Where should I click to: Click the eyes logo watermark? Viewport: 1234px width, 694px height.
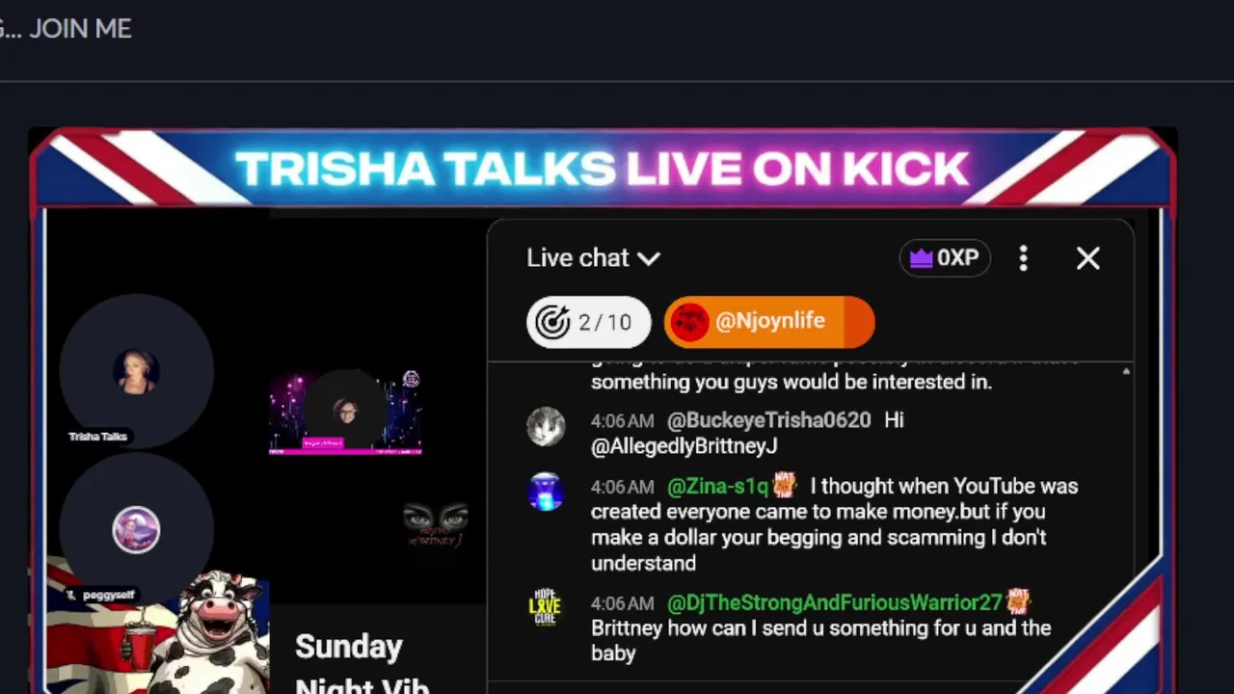point(436,523)
